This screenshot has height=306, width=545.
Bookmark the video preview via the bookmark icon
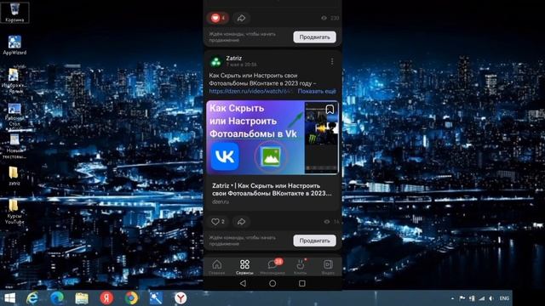pyautogui.click(x=330, y=110)
